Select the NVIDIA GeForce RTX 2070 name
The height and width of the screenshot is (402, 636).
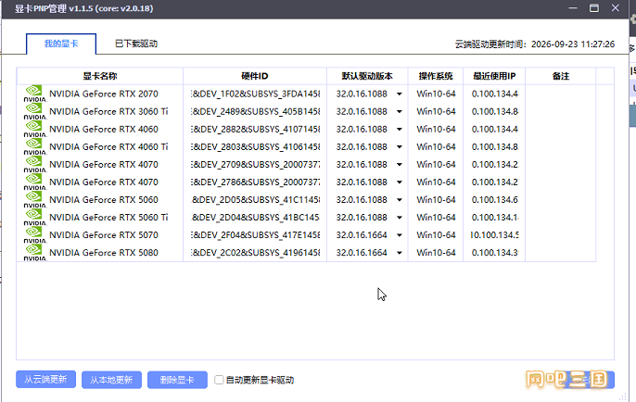(x=104, y=94)
